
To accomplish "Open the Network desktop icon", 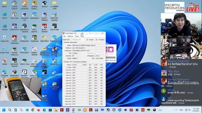I will (5, 27).
